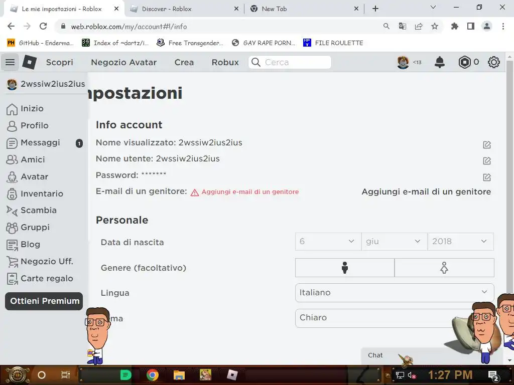The height and width of the screenshot is (385, 514).
Task: Open the settings gear icon
Action: [x=494, y=62]
